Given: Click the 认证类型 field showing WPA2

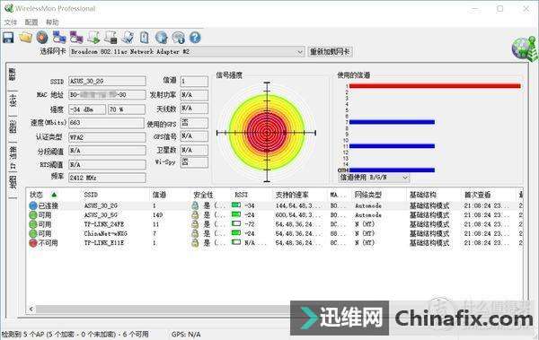Looking at the screenshot, I should (107, 137).
